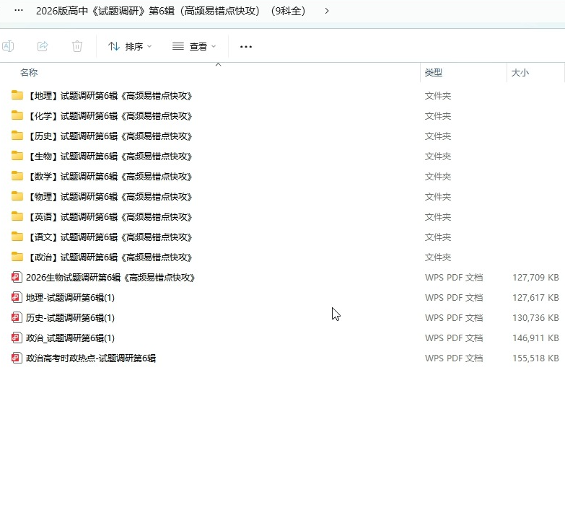Click the delete trash can icon
The width and height of the screenshot is (565, 520).
[x=77, y=46]
